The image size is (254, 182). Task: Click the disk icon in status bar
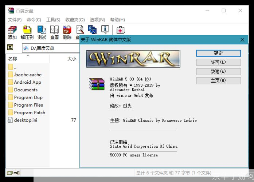pyautogui.click(x=10, y=173)
